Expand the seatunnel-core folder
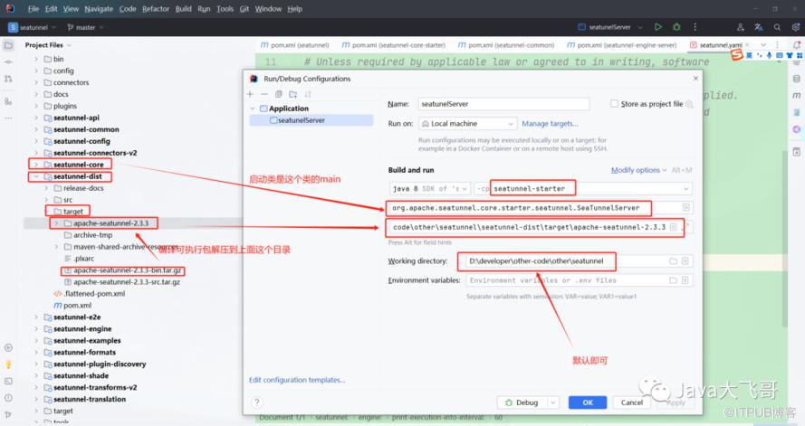The width and height of the screenshot is (805, 426). tap(36, 165)
